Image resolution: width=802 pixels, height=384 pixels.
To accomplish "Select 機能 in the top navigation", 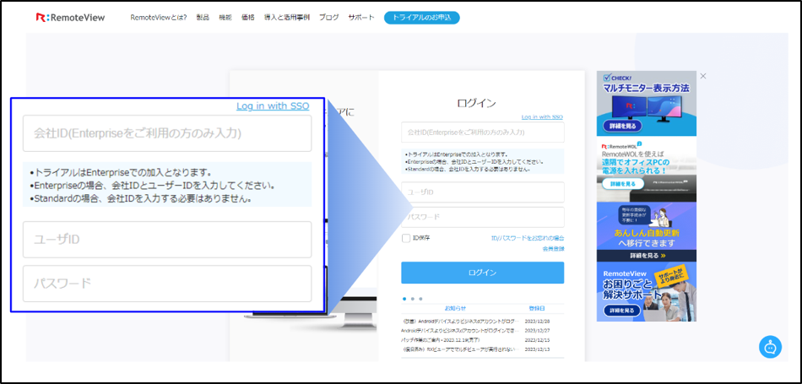I will pyautogui.click(x=225, y=18).
